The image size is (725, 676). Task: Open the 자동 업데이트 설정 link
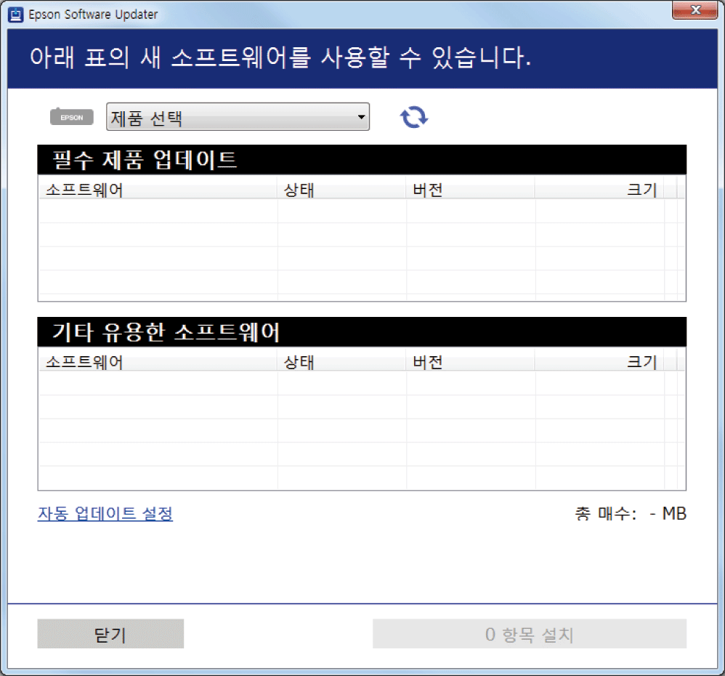point(105,514)
